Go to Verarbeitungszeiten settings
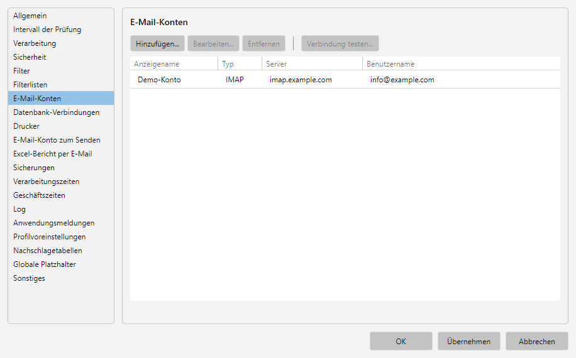 point(61,182)
